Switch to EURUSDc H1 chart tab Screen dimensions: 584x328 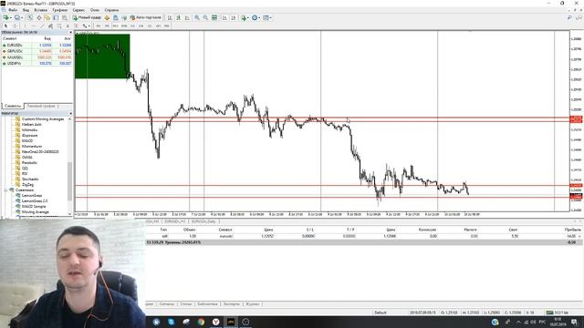coord(175,221)
